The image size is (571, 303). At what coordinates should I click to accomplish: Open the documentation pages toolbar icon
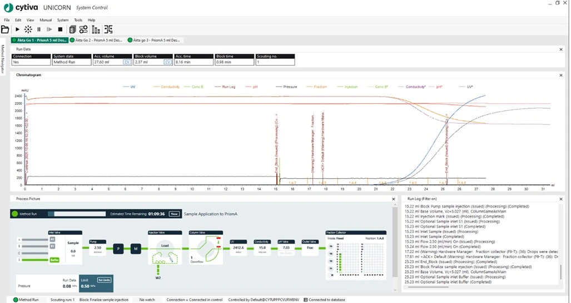coord(72,29)
